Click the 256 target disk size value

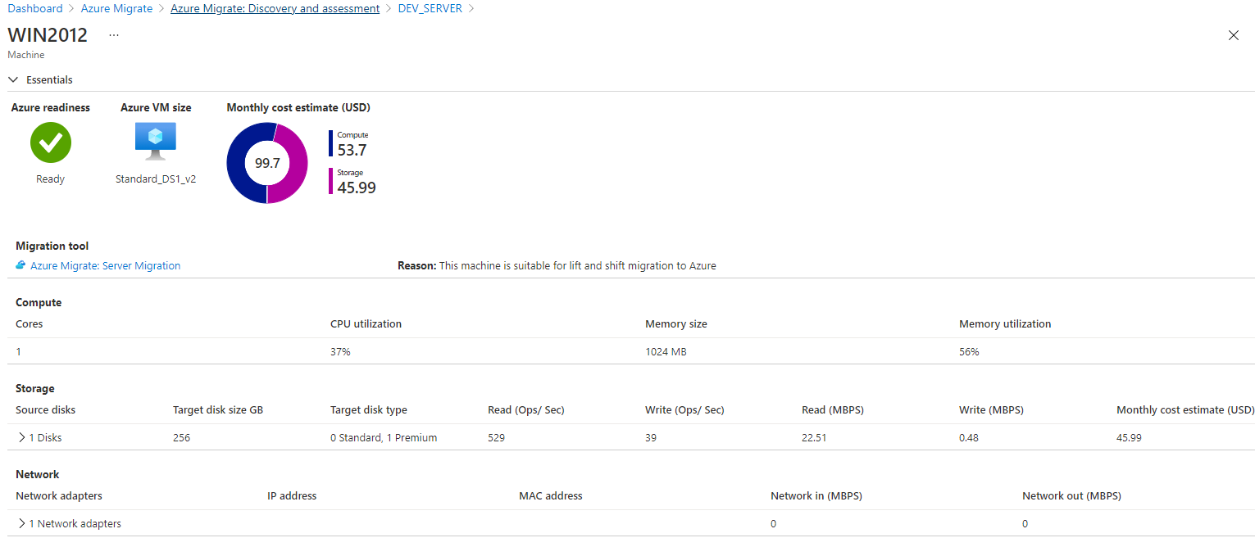pos(181,438)
